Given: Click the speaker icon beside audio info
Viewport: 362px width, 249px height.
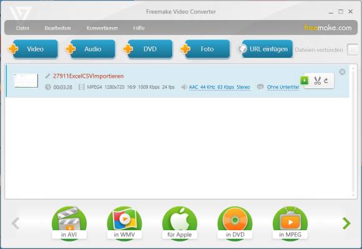Looking at the screenshot, I should coord(183,87).
